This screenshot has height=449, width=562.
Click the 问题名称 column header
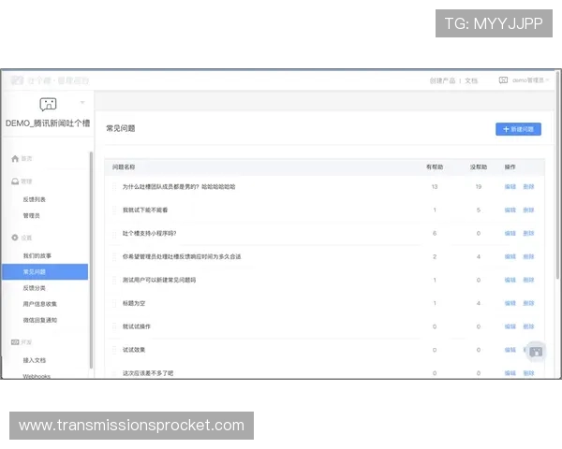pos(124,167)
